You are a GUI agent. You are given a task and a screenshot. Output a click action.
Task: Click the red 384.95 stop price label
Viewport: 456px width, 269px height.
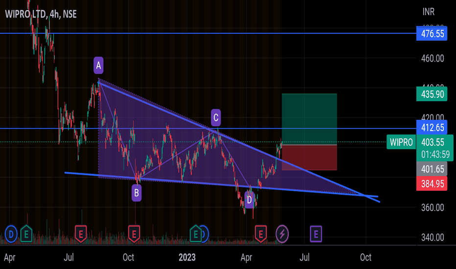(x=432, y=183)
